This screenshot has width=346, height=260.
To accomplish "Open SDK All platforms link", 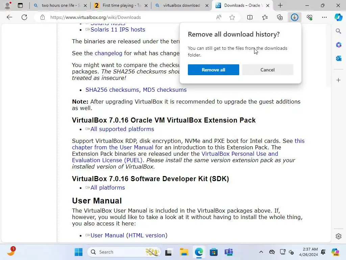I will [x=107, y=188].
